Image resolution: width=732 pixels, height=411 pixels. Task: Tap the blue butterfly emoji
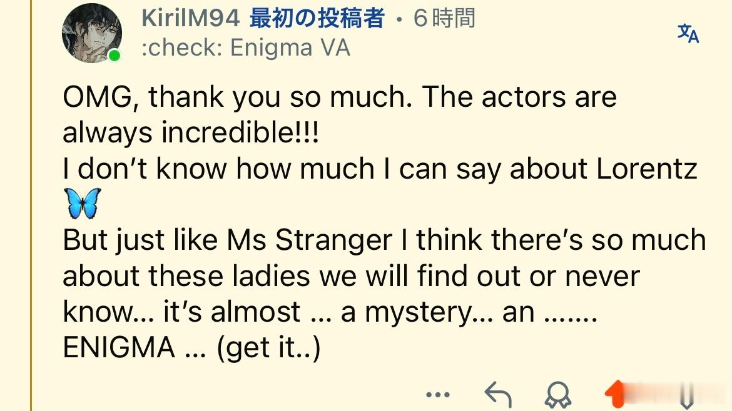coord(83,204)
